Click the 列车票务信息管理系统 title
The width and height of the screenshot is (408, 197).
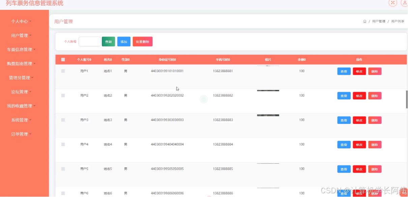[34, 3]
